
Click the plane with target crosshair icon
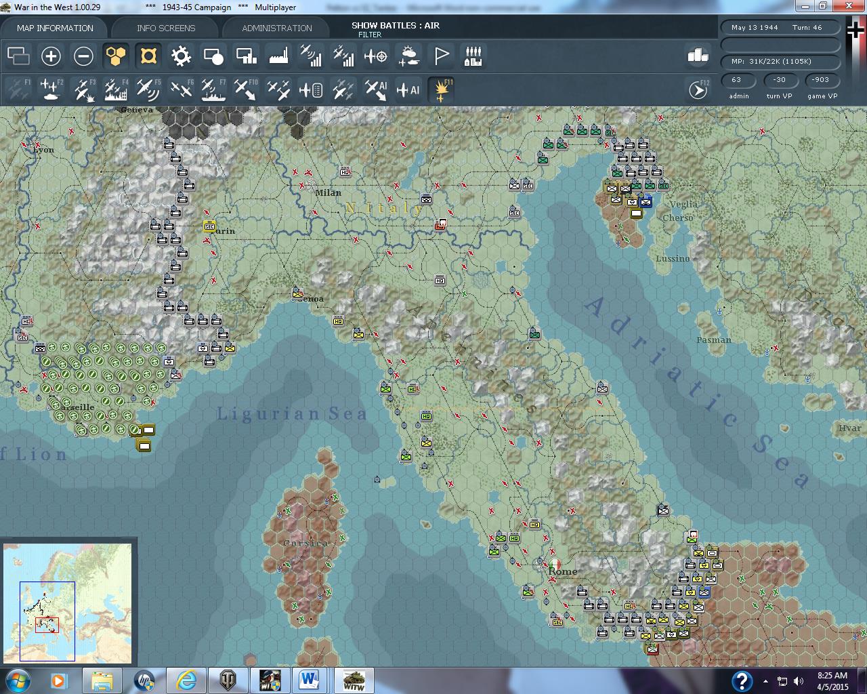coord(376,56)
